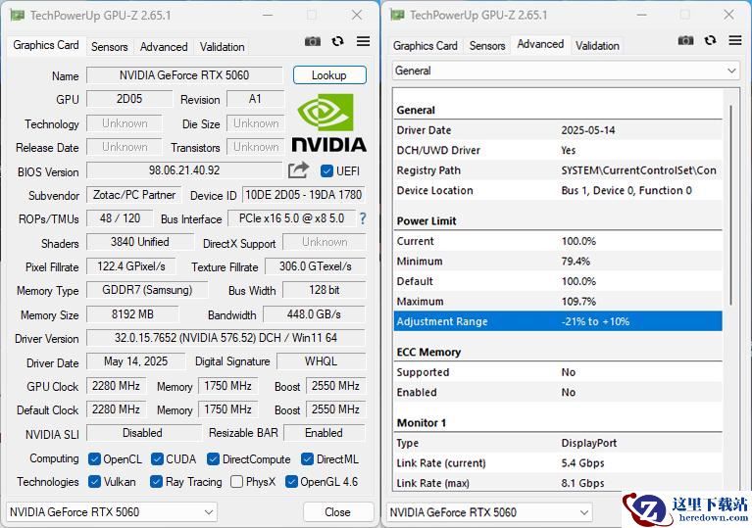The image size is (752, 528).
Task: Select the DCH/UWD Driver row
Action: [x=558, y=151]
